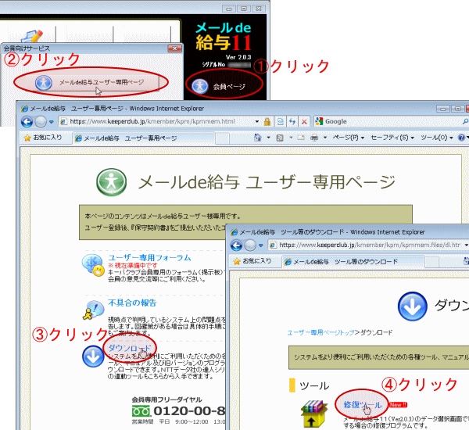Click the favorites star icon in download window
The image size is (469, 430).
[237, 261]
